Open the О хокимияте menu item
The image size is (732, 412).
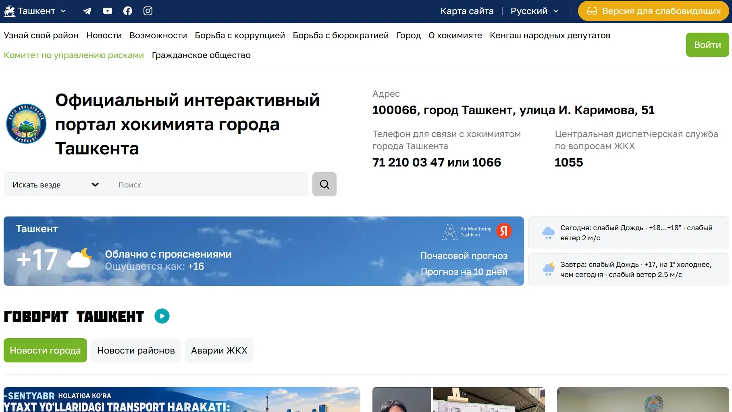point(455,35)
